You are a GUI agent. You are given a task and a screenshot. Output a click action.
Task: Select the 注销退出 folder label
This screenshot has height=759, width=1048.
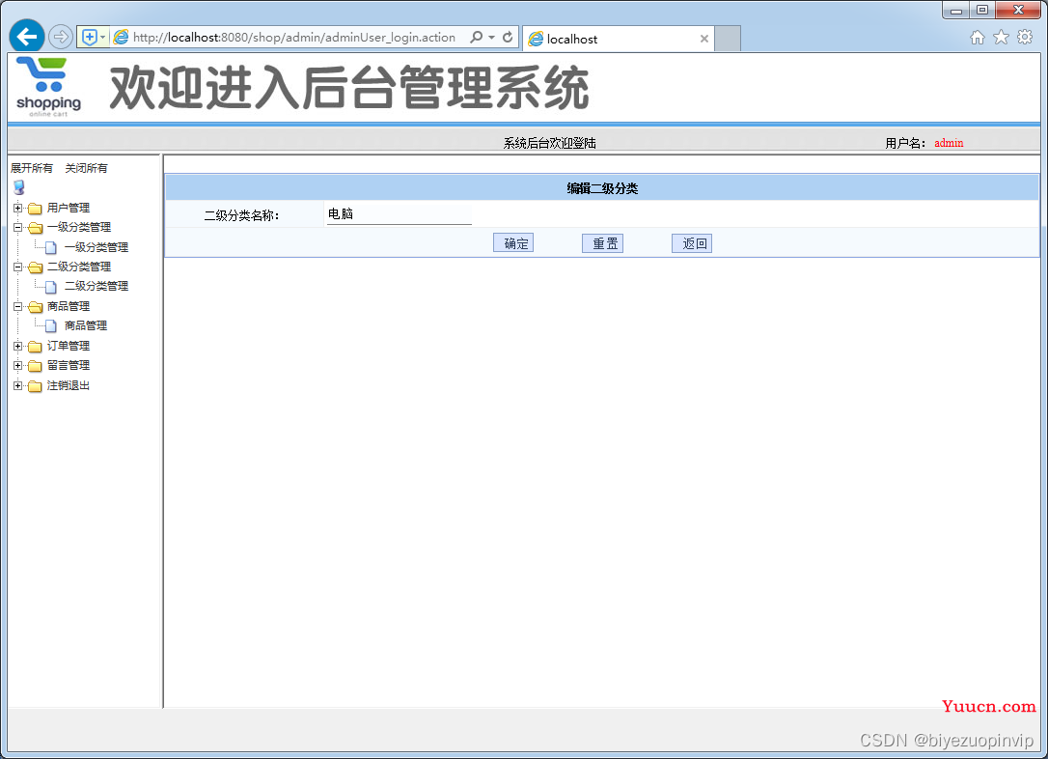69,385
